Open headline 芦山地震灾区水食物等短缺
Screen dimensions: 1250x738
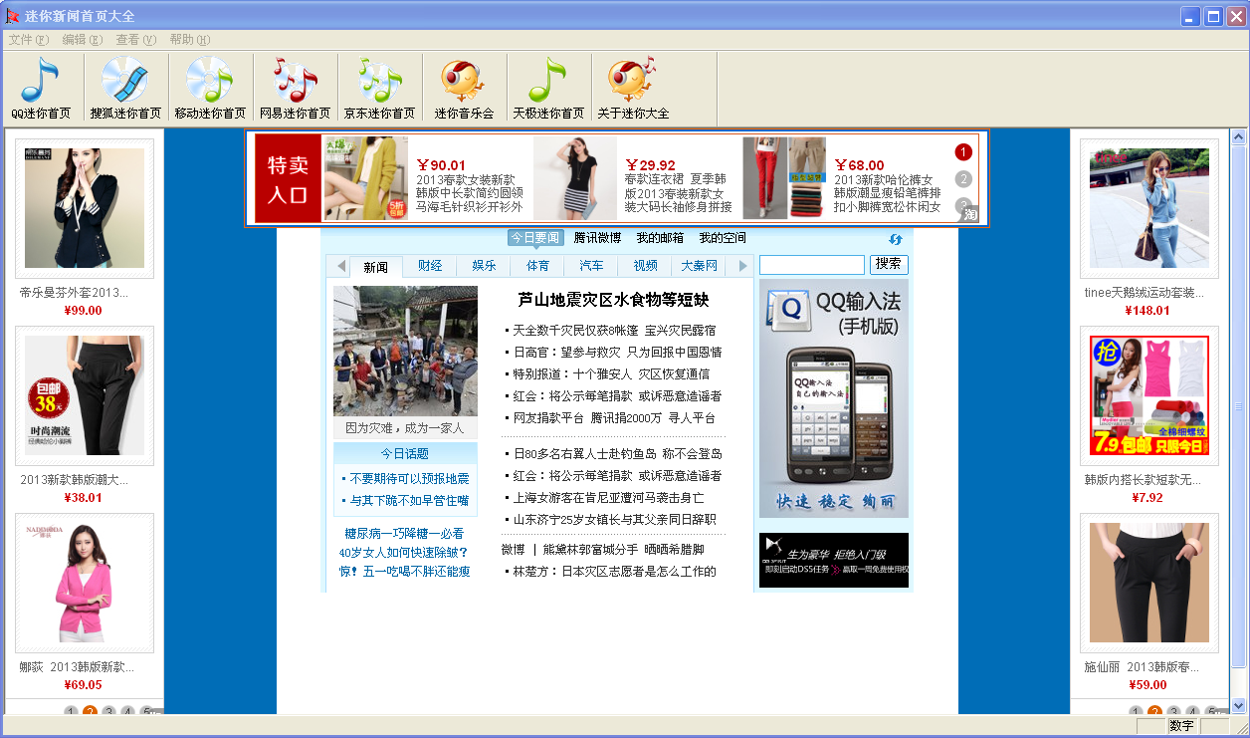pos(613,300)
